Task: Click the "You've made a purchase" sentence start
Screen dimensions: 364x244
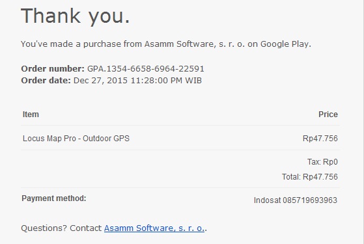Action: 71,44
